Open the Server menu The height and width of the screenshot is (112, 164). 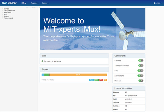(45, 3)
